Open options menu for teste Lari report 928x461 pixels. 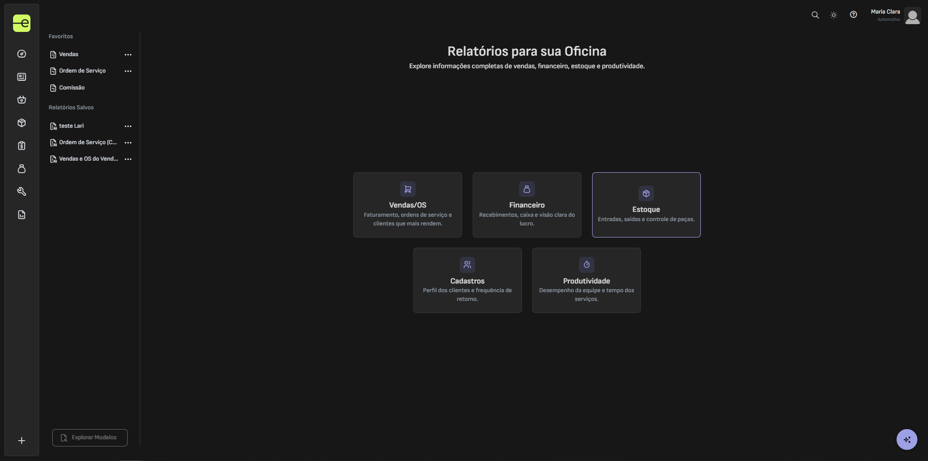click(128, 126)
